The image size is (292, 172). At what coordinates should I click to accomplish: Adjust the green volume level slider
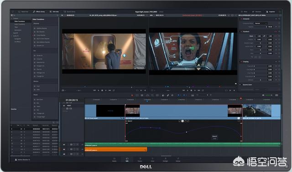click(x=269, y=95)
